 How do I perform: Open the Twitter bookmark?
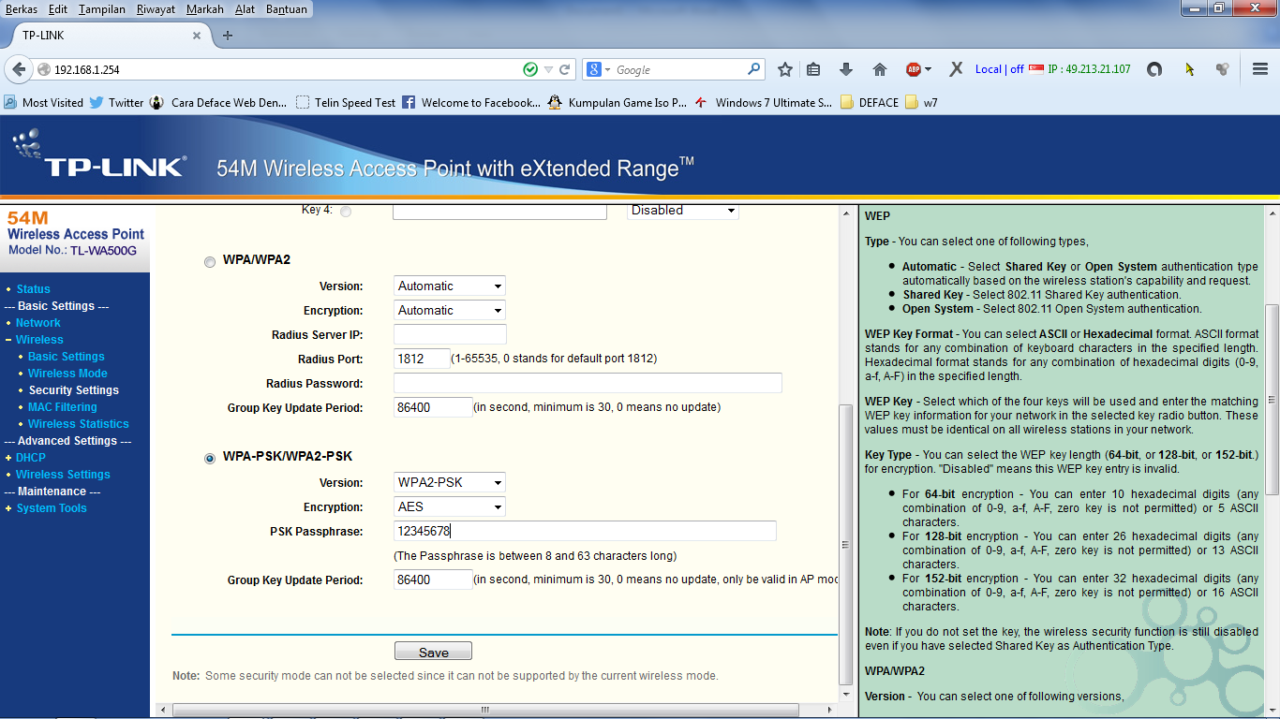(x=116, y=102)
